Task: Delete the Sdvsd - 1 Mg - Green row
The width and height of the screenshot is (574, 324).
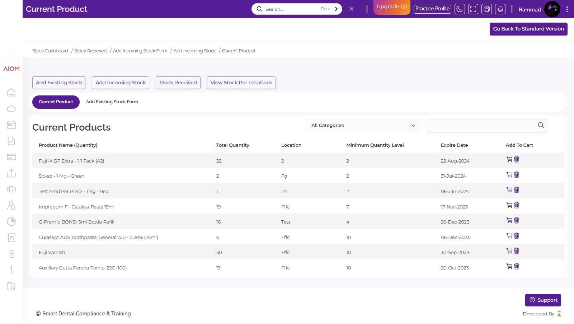Action: click(517, 175)
